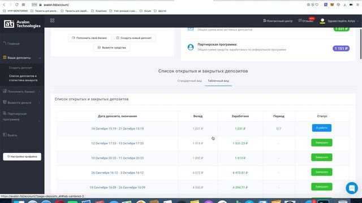The height and width of the screenshot is (203, 362).
Task: Click the Пополнить свой баланс button
Action: [89, 38]
